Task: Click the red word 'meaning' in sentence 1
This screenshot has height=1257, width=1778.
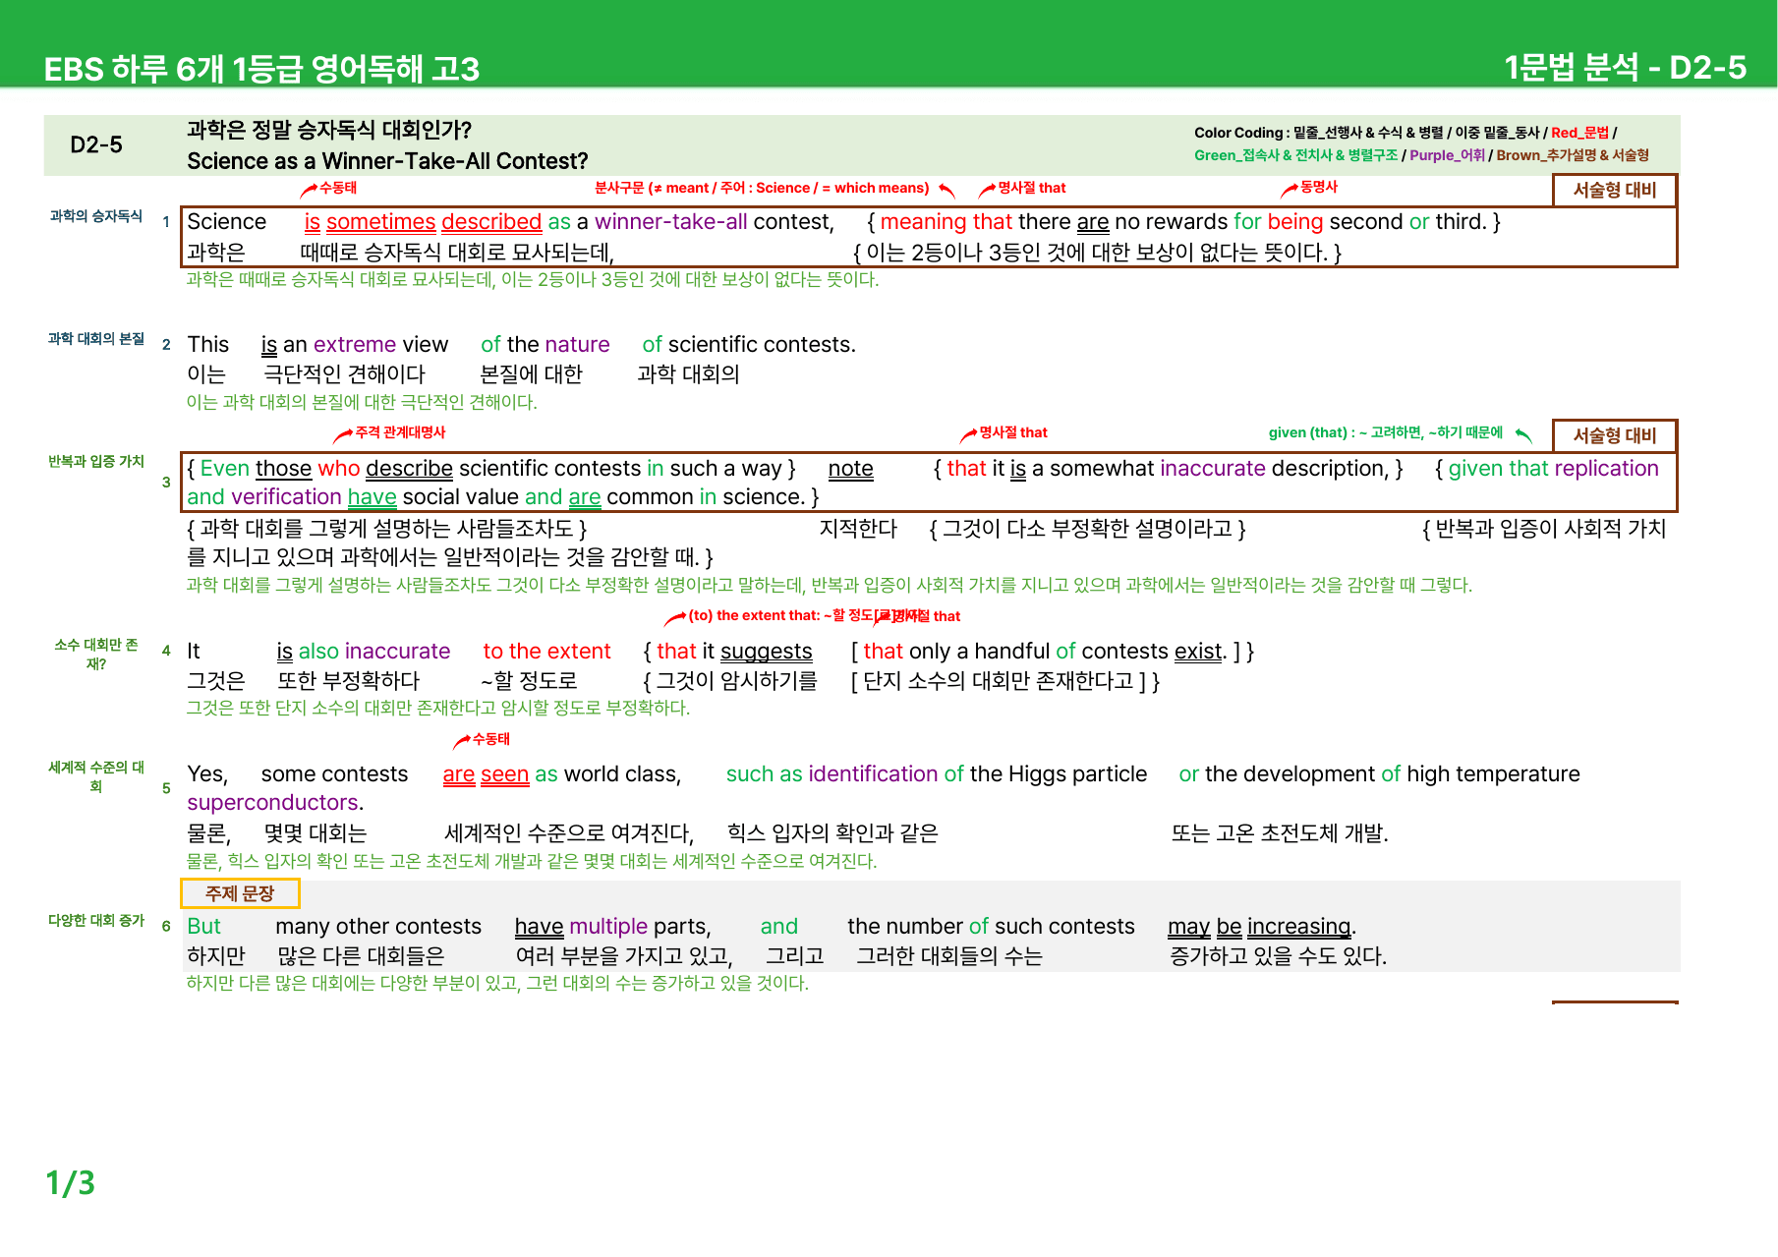Action: (x=924, y=222)
